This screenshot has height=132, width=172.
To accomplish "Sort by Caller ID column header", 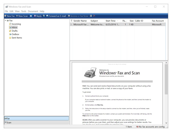I will pos(143,21).
